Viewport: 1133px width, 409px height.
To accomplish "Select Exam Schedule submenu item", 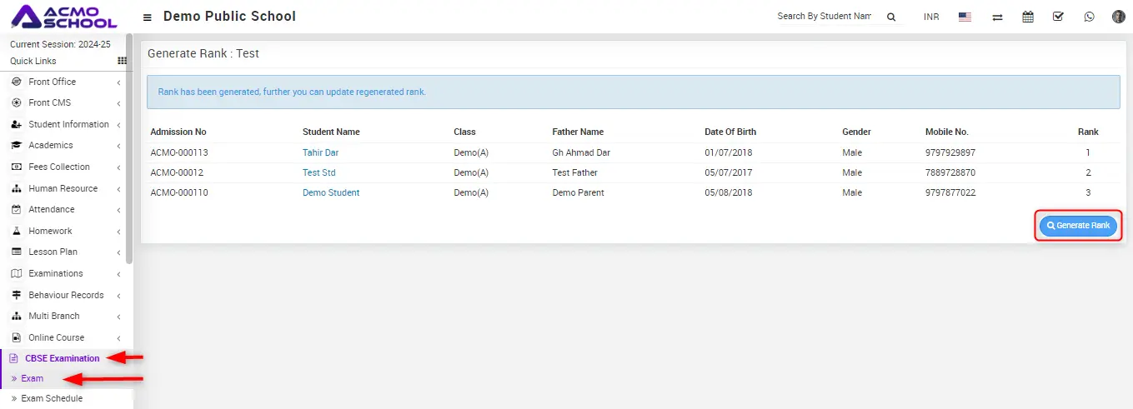I will (52, 398).
